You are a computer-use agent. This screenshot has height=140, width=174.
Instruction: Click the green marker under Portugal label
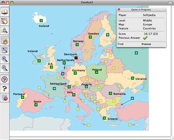point(22,97)
